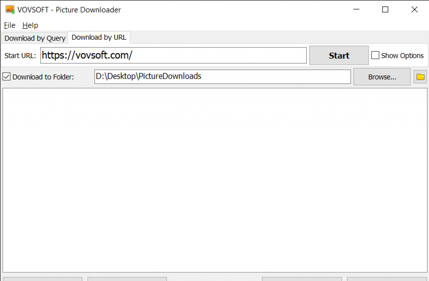The width and height of the screenshot is (429, 281).
Task: Switch to the Download by Query tab
Action: pos(35,38)
